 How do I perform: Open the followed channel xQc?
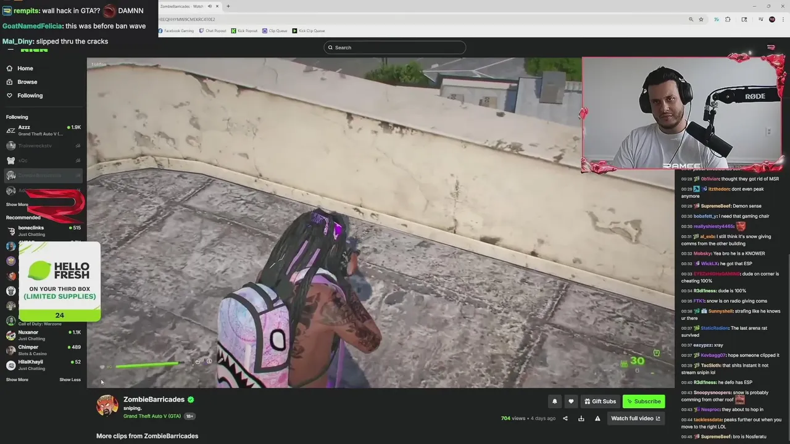point(43,160)
